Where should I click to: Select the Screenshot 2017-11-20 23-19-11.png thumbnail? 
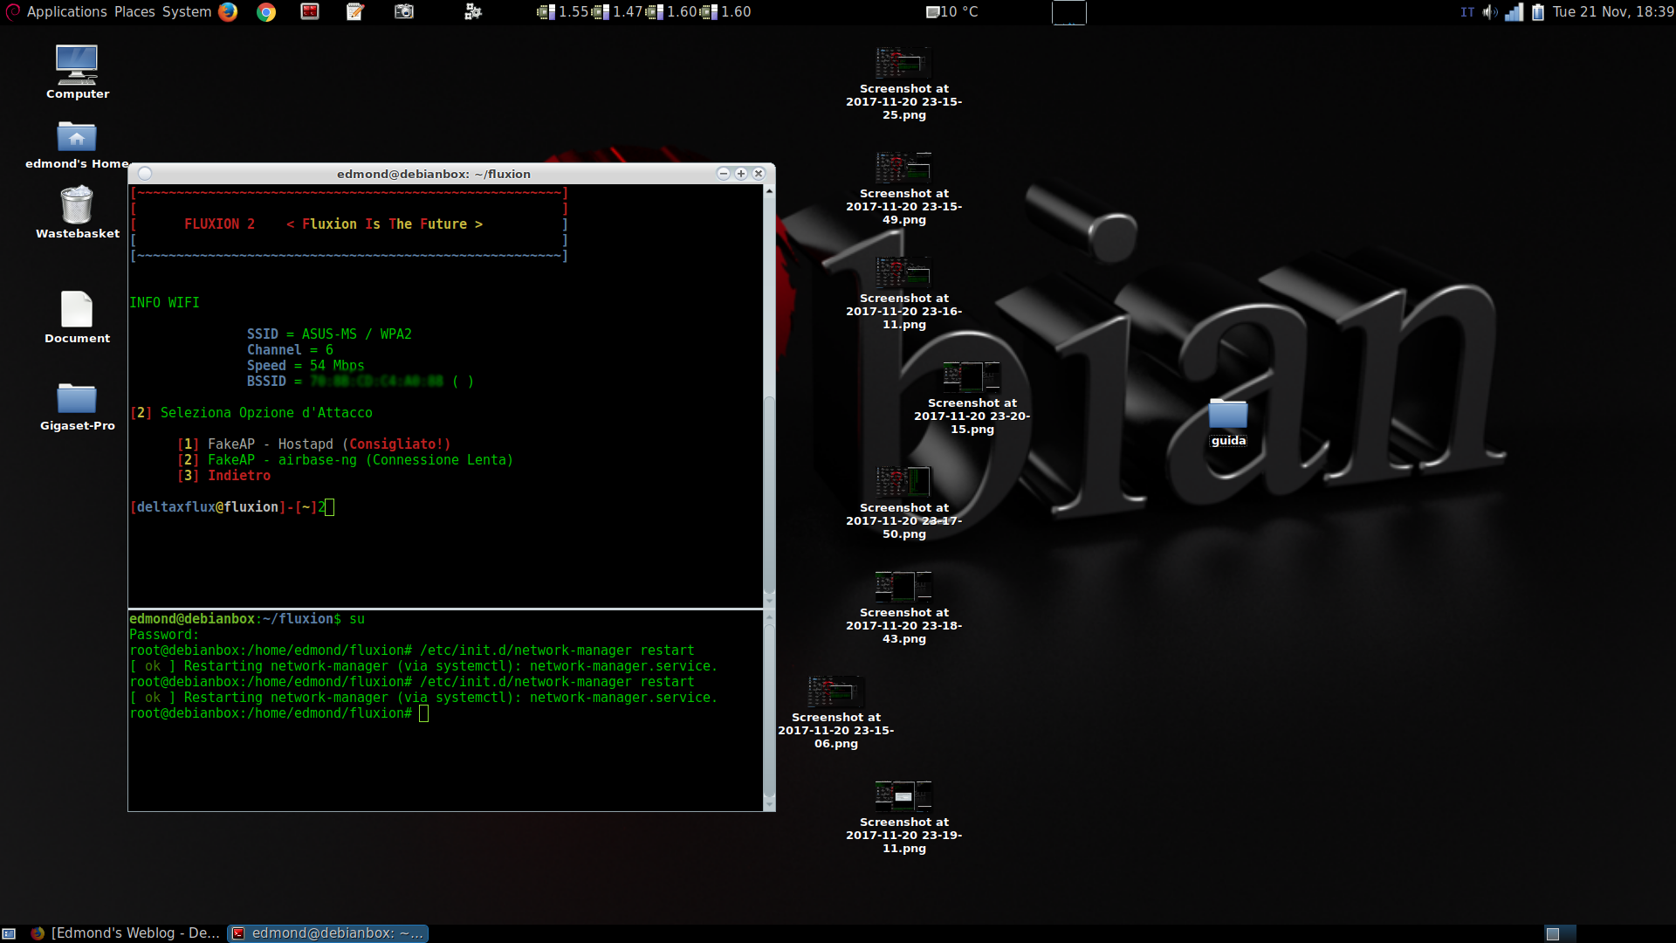(903, 796)
